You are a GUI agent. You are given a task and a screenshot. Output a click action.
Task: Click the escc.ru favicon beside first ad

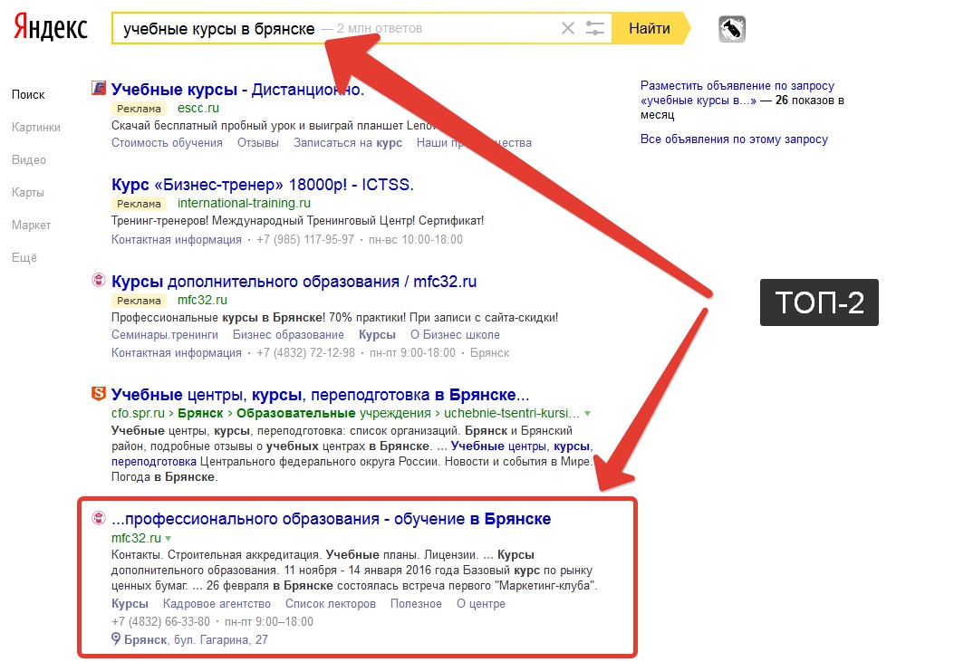[x=99, y=88]
